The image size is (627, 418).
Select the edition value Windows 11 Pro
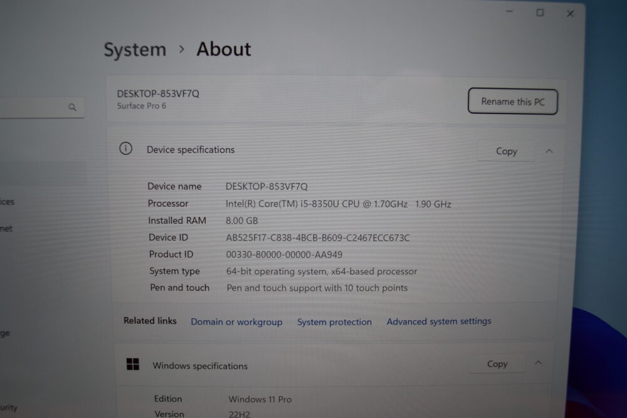click(x=260, y=399)
